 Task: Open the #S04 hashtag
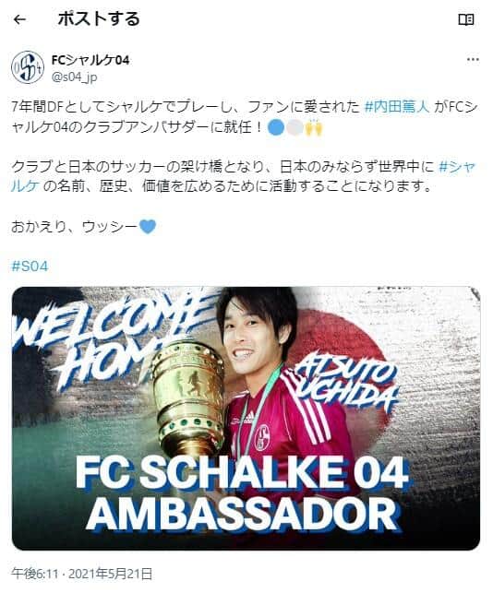click(x=30, y=267)
